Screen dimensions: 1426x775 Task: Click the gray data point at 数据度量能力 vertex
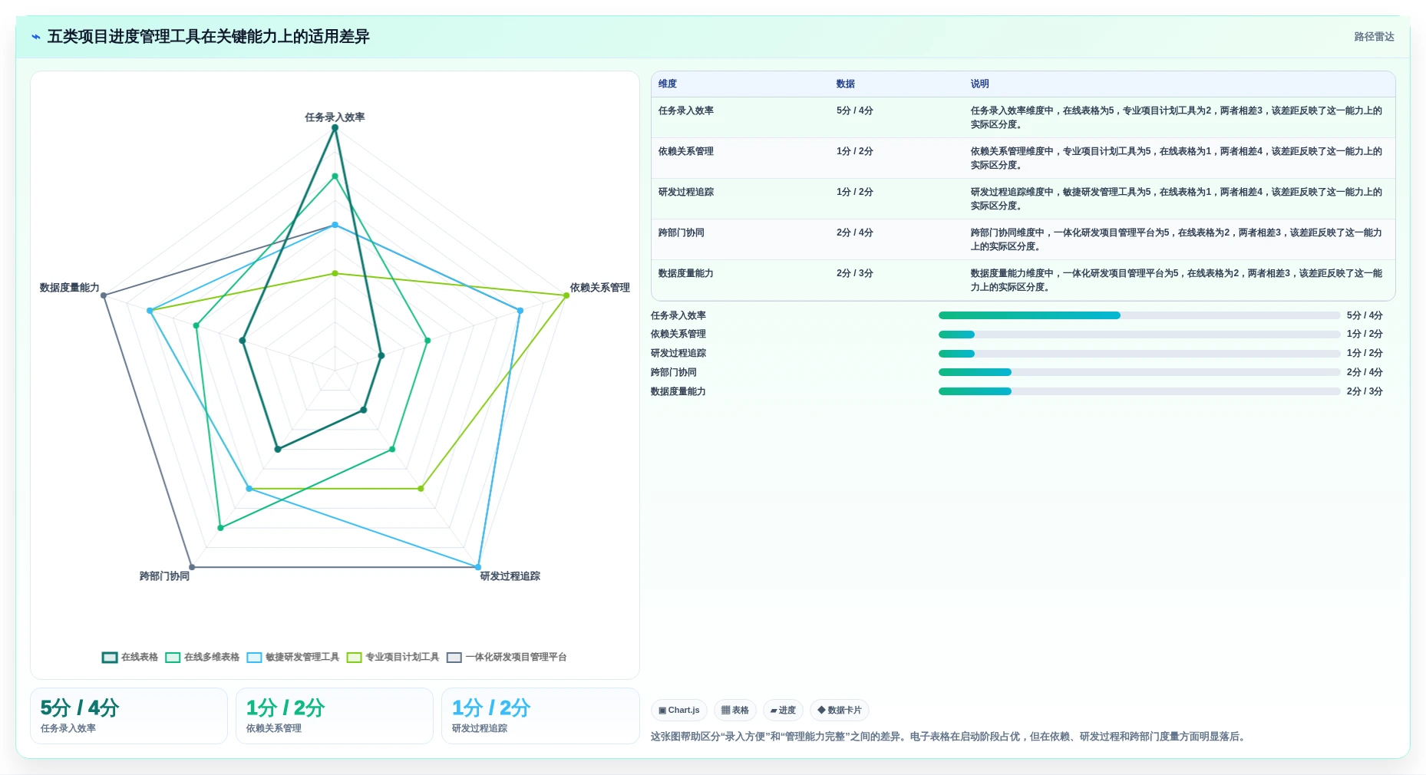click(x=104, y=295)
